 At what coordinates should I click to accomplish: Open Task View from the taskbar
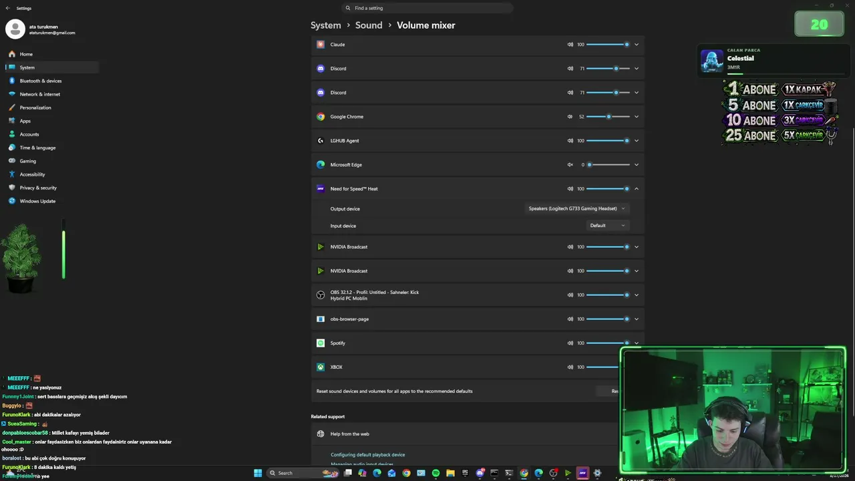347,473
